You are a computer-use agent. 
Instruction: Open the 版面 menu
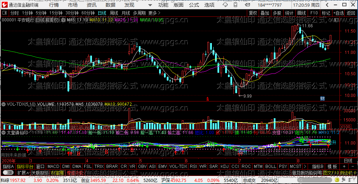pos(179,5)
